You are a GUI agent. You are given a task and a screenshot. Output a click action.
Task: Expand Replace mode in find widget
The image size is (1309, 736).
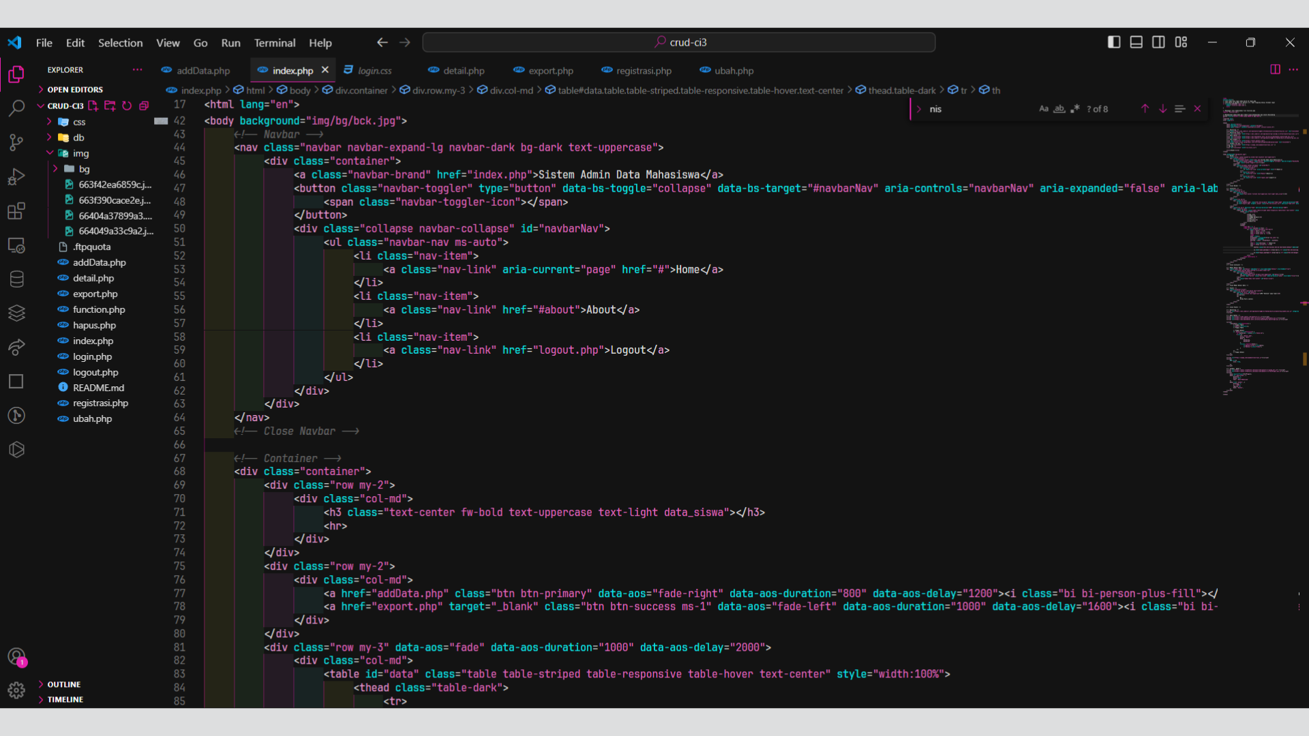click(919, 109)
